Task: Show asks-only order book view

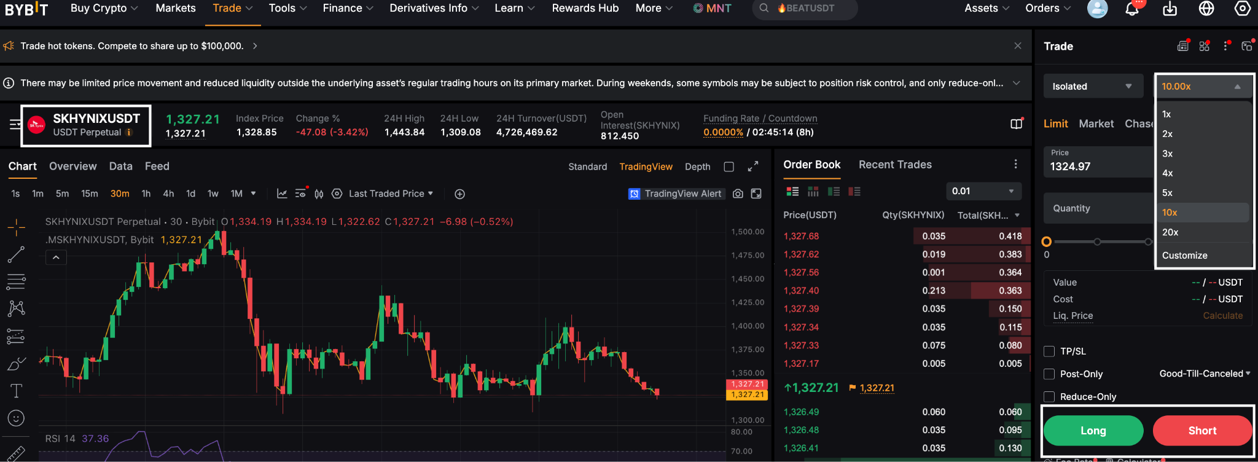Action: [x=854, y=192]
